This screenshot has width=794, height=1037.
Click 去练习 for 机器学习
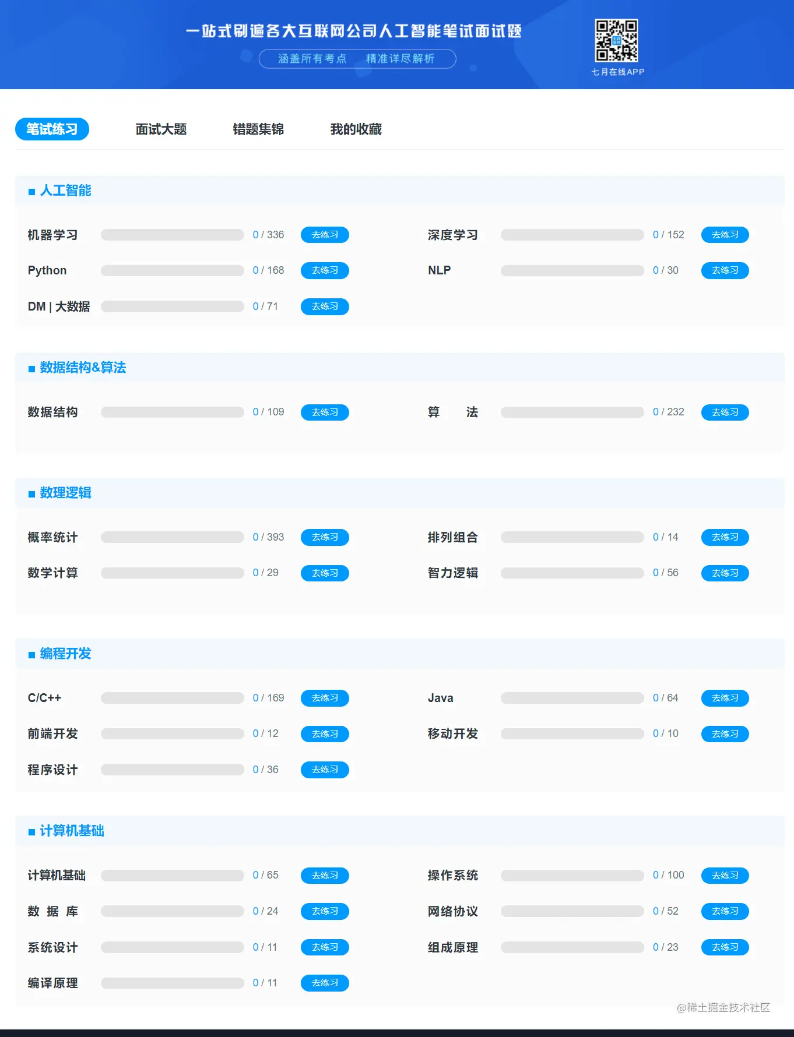[x=325, y=235]
